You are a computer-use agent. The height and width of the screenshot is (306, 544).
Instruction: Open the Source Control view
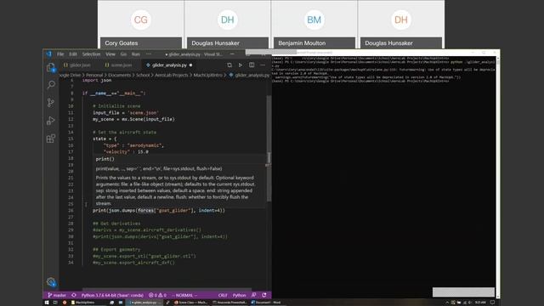pos(51,102)
